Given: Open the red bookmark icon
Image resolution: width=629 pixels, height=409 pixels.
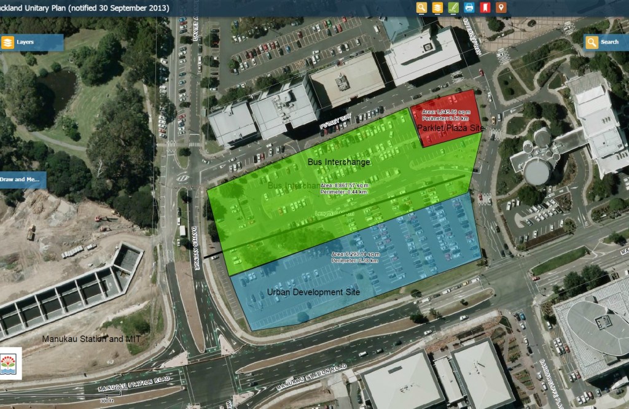Looking at the screenshot, I should click(485, 7).
